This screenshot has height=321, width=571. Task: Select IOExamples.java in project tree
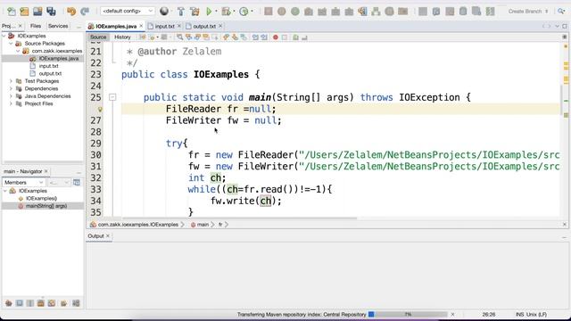click(x=58, y=59)
